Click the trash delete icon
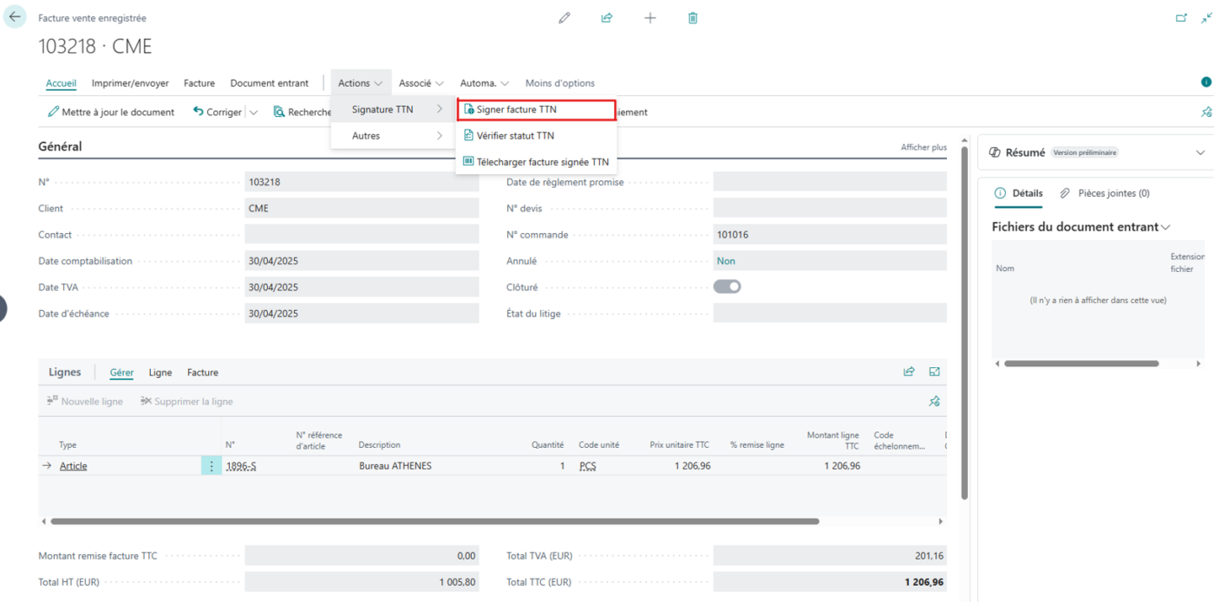The width and height of the screenshot is (1214, 602). pyautogui.click(x=693, y=17)
